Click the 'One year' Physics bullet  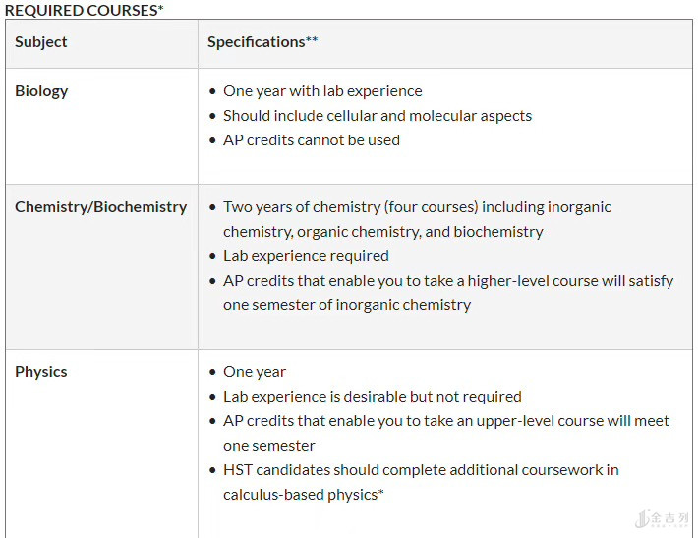click(255, 372)
